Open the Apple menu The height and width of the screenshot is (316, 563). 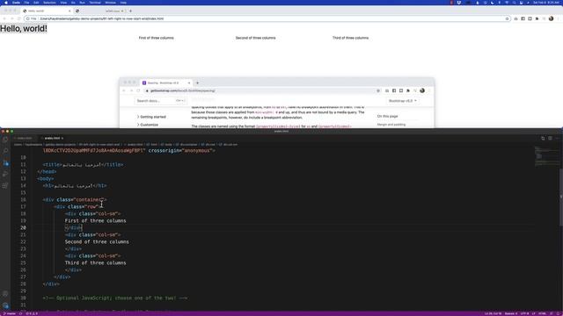pyautogui.click(x=6, y=3)
